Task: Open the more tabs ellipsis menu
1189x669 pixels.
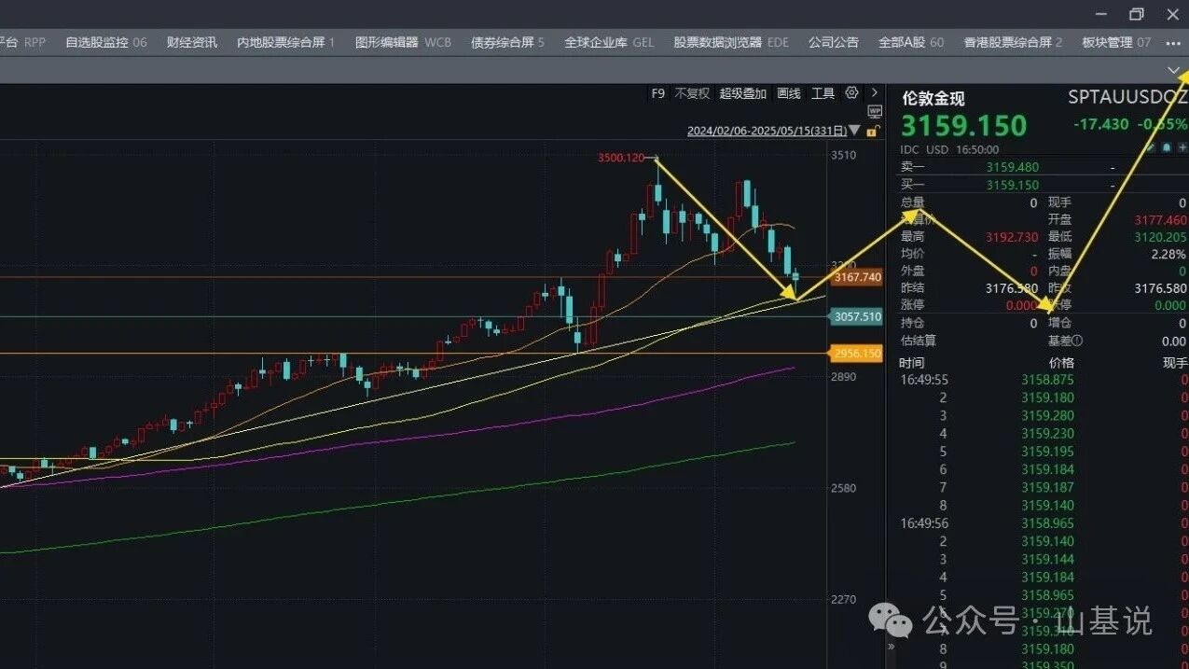Action: coord(1173,42)
